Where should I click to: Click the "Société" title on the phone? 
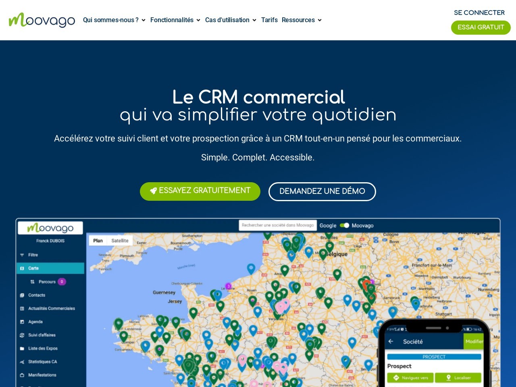coord(413,341)
